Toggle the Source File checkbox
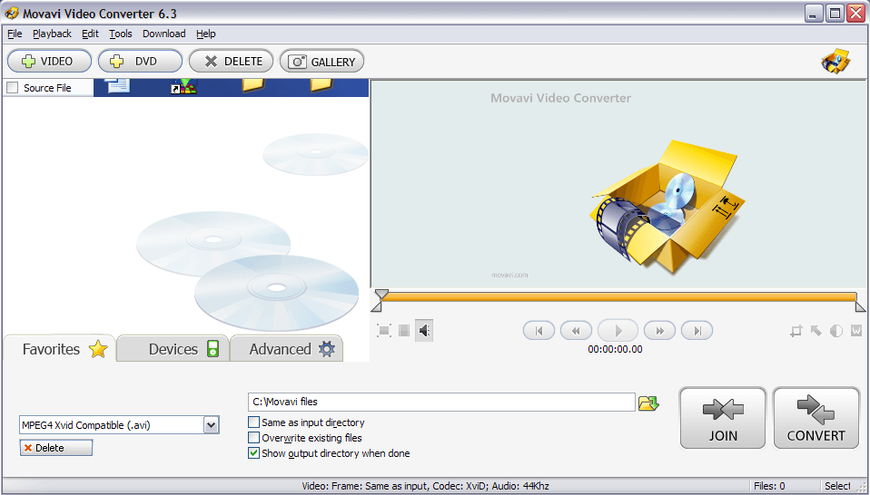 pos(12,87)
